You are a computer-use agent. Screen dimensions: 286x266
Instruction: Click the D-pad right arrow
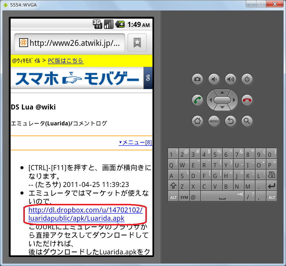[x=234, y=100]
